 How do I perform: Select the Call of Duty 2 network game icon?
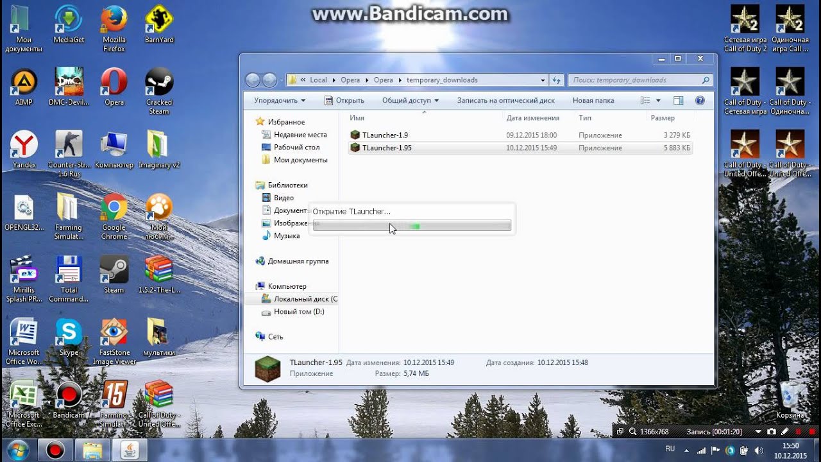click(x=745, y=28)
